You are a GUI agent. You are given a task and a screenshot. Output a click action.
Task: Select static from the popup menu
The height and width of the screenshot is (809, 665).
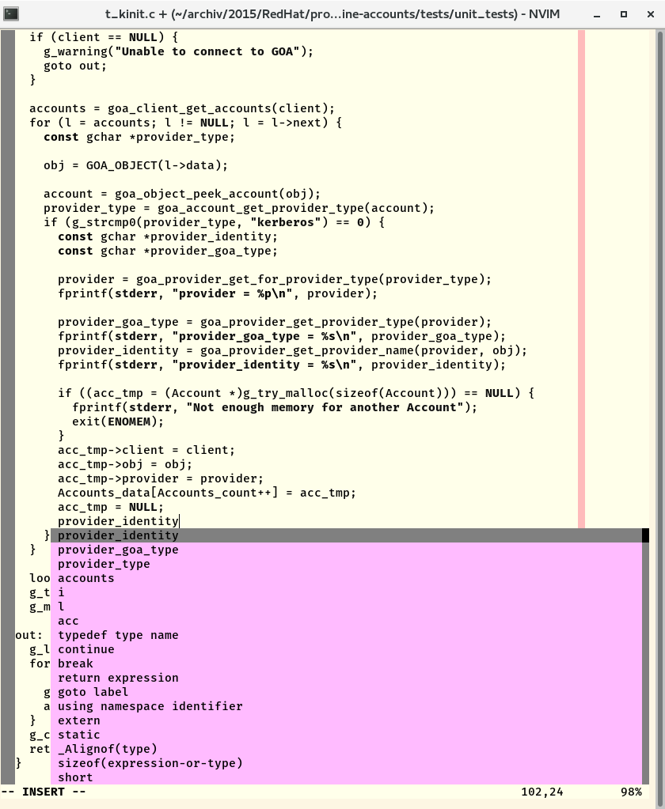(x=78, y=735)
